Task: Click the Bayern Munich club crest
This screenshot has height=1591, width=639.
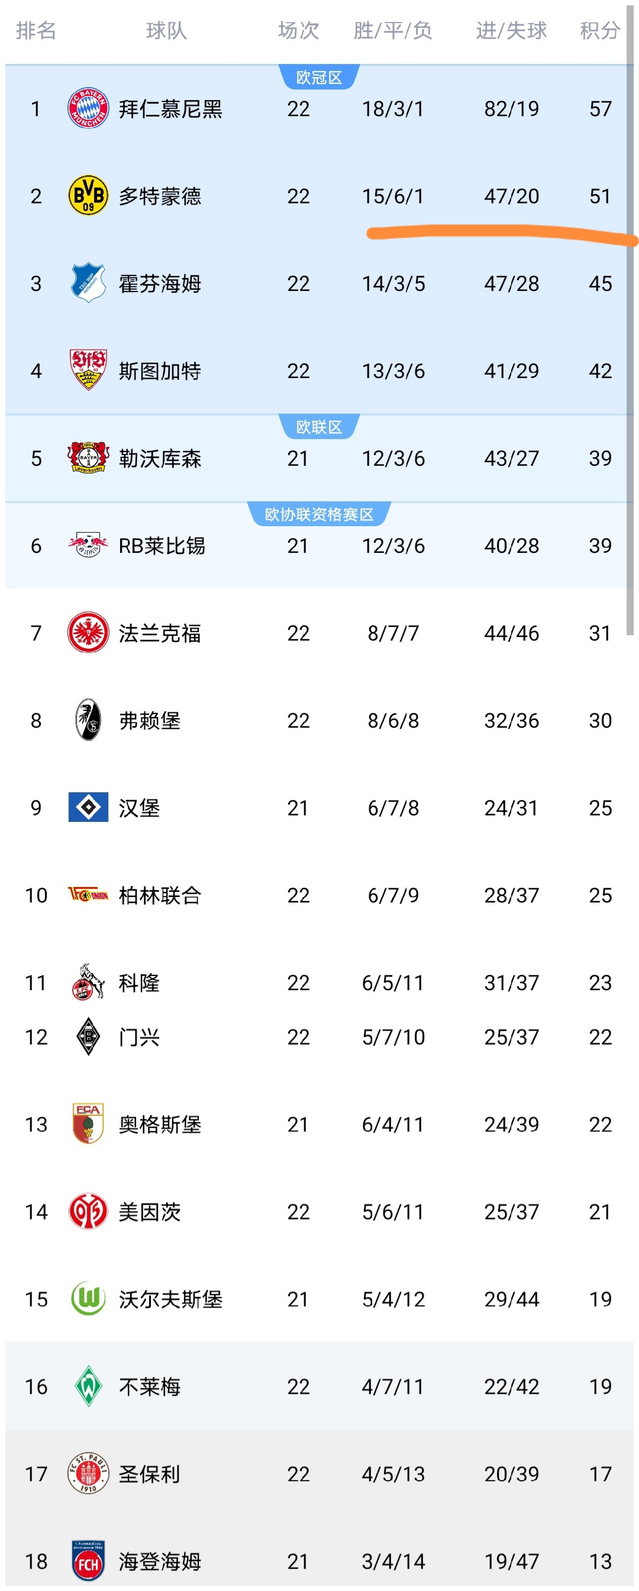Action: 88,108
